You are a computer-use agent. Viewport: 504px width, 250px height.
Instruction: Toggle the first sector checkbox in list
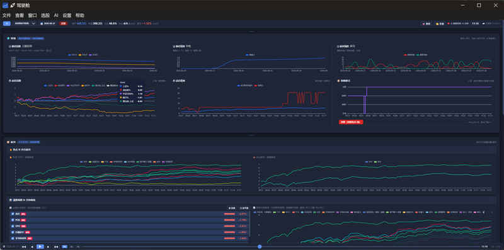pyautogui.click(x=13, y=213)
